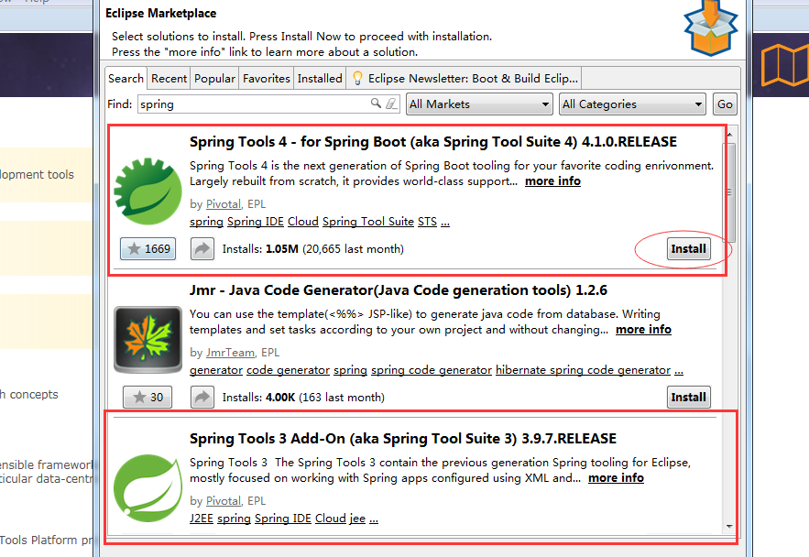This screenshot has height=557, width=809.
Task: Toggle the favorite star showing 30 for Jmr
Action: 147,397
